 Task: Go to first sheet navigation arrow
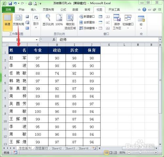click(4, 148)
